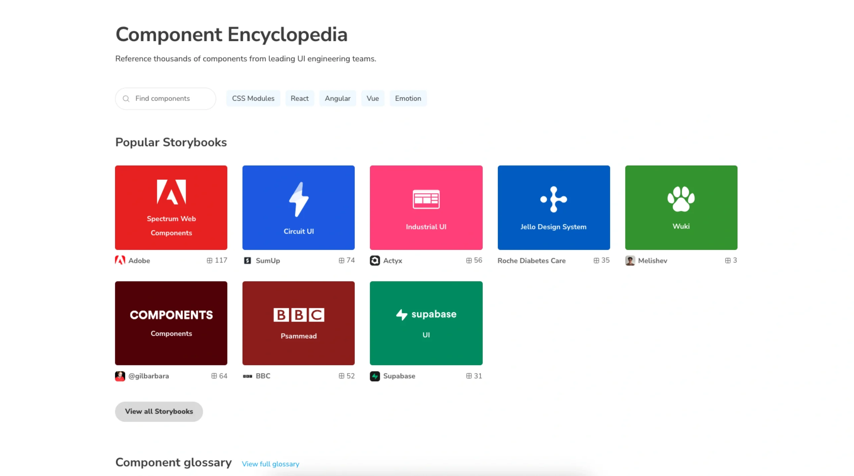Open the Psammead storybook card
854x476 pixels.
(299, 323)
